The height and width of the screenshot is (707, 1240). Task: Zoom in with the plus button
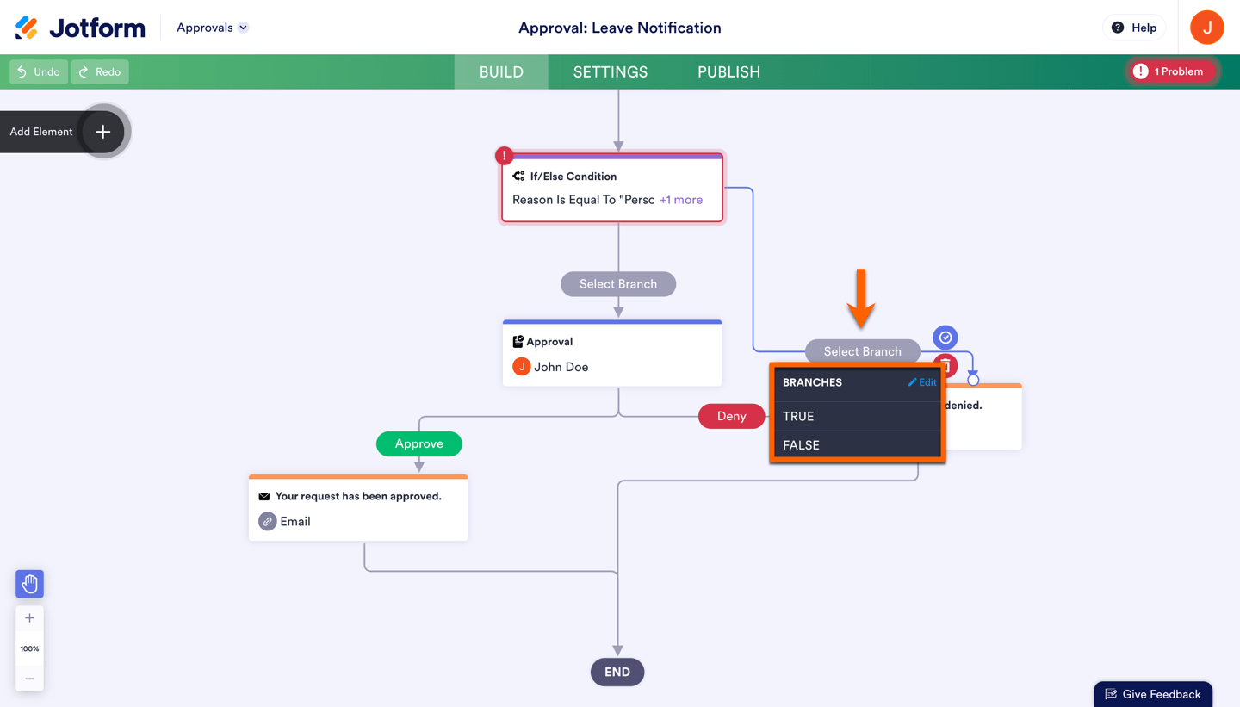pos(29,618)
